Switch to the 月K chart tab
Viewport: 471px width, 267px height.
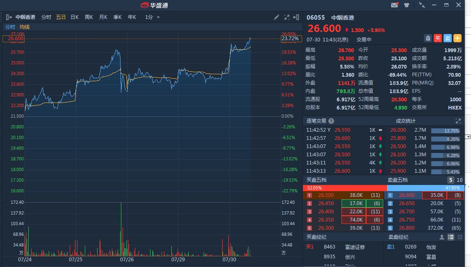coord(103,17)
